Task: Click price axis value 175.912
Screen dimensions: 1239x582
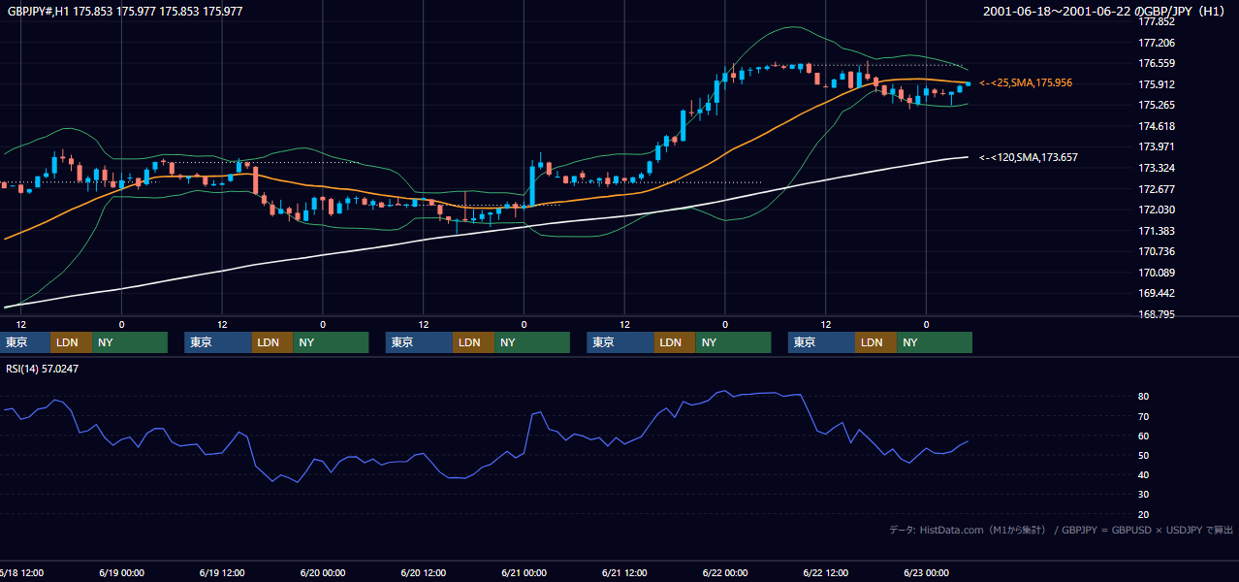Action: 1156,84
